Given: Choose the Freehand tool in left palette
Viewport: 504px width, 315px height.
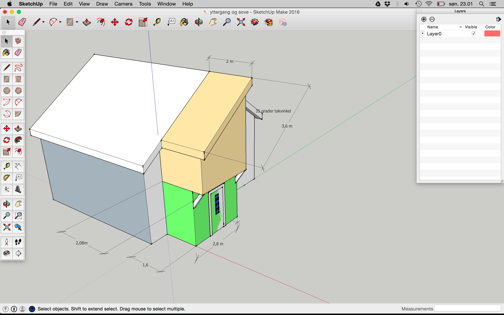Looking at the screenshot, I should tap(18, 68).
